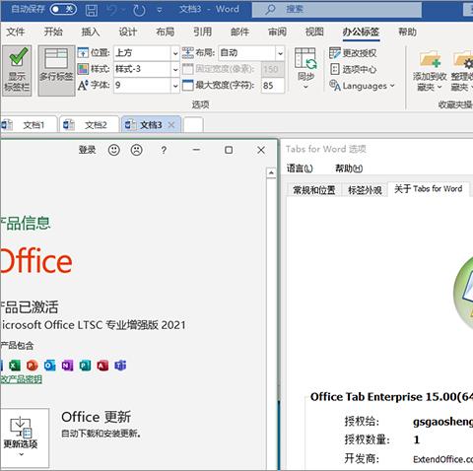
Task: Toggle the 多行标签 button
Action: pyautogui.click(x=56, y=70)
